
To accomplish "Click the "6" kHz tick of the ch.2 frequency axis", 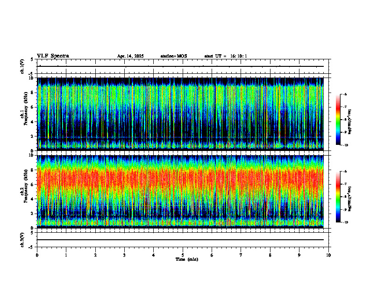I will pyautogui.click(x=33, y=185).
